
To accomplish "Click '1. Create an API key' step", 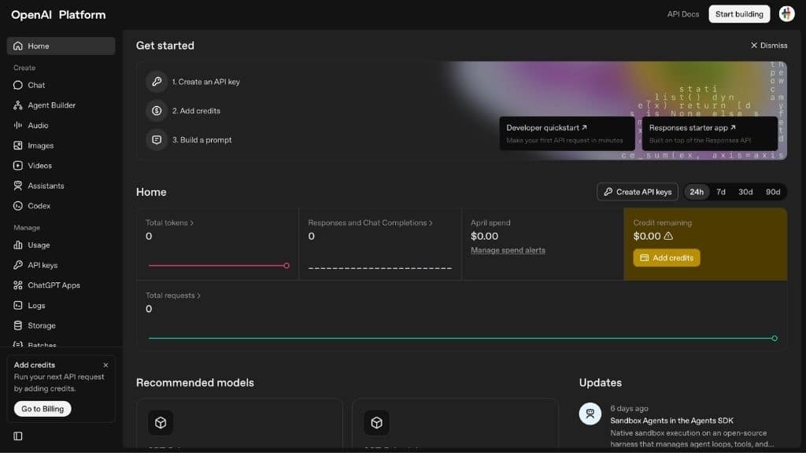I will 205,82.
